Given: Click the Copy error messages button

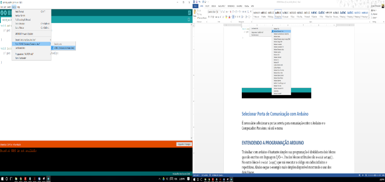Looking at the screenshot, I should [x=183, y=144].
